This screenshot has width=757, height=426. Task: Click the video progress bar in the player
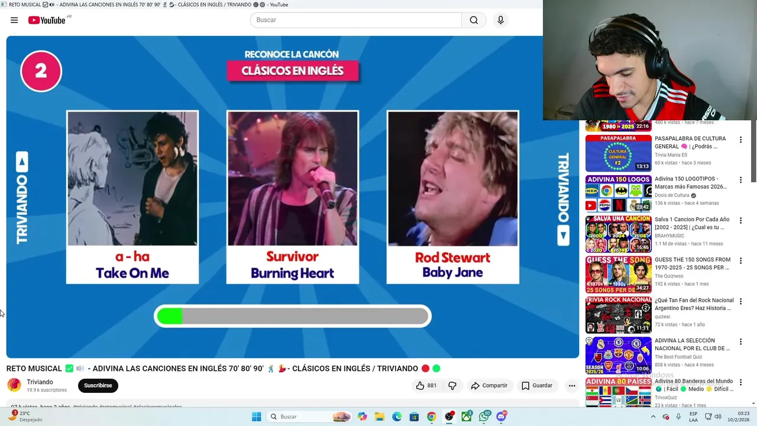(x=293, y=317)
